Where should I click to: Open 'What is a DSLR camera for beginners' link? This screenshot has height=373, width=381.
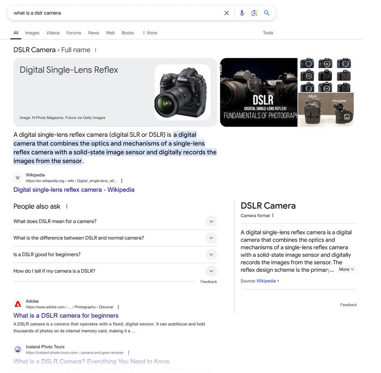[66, 315]
